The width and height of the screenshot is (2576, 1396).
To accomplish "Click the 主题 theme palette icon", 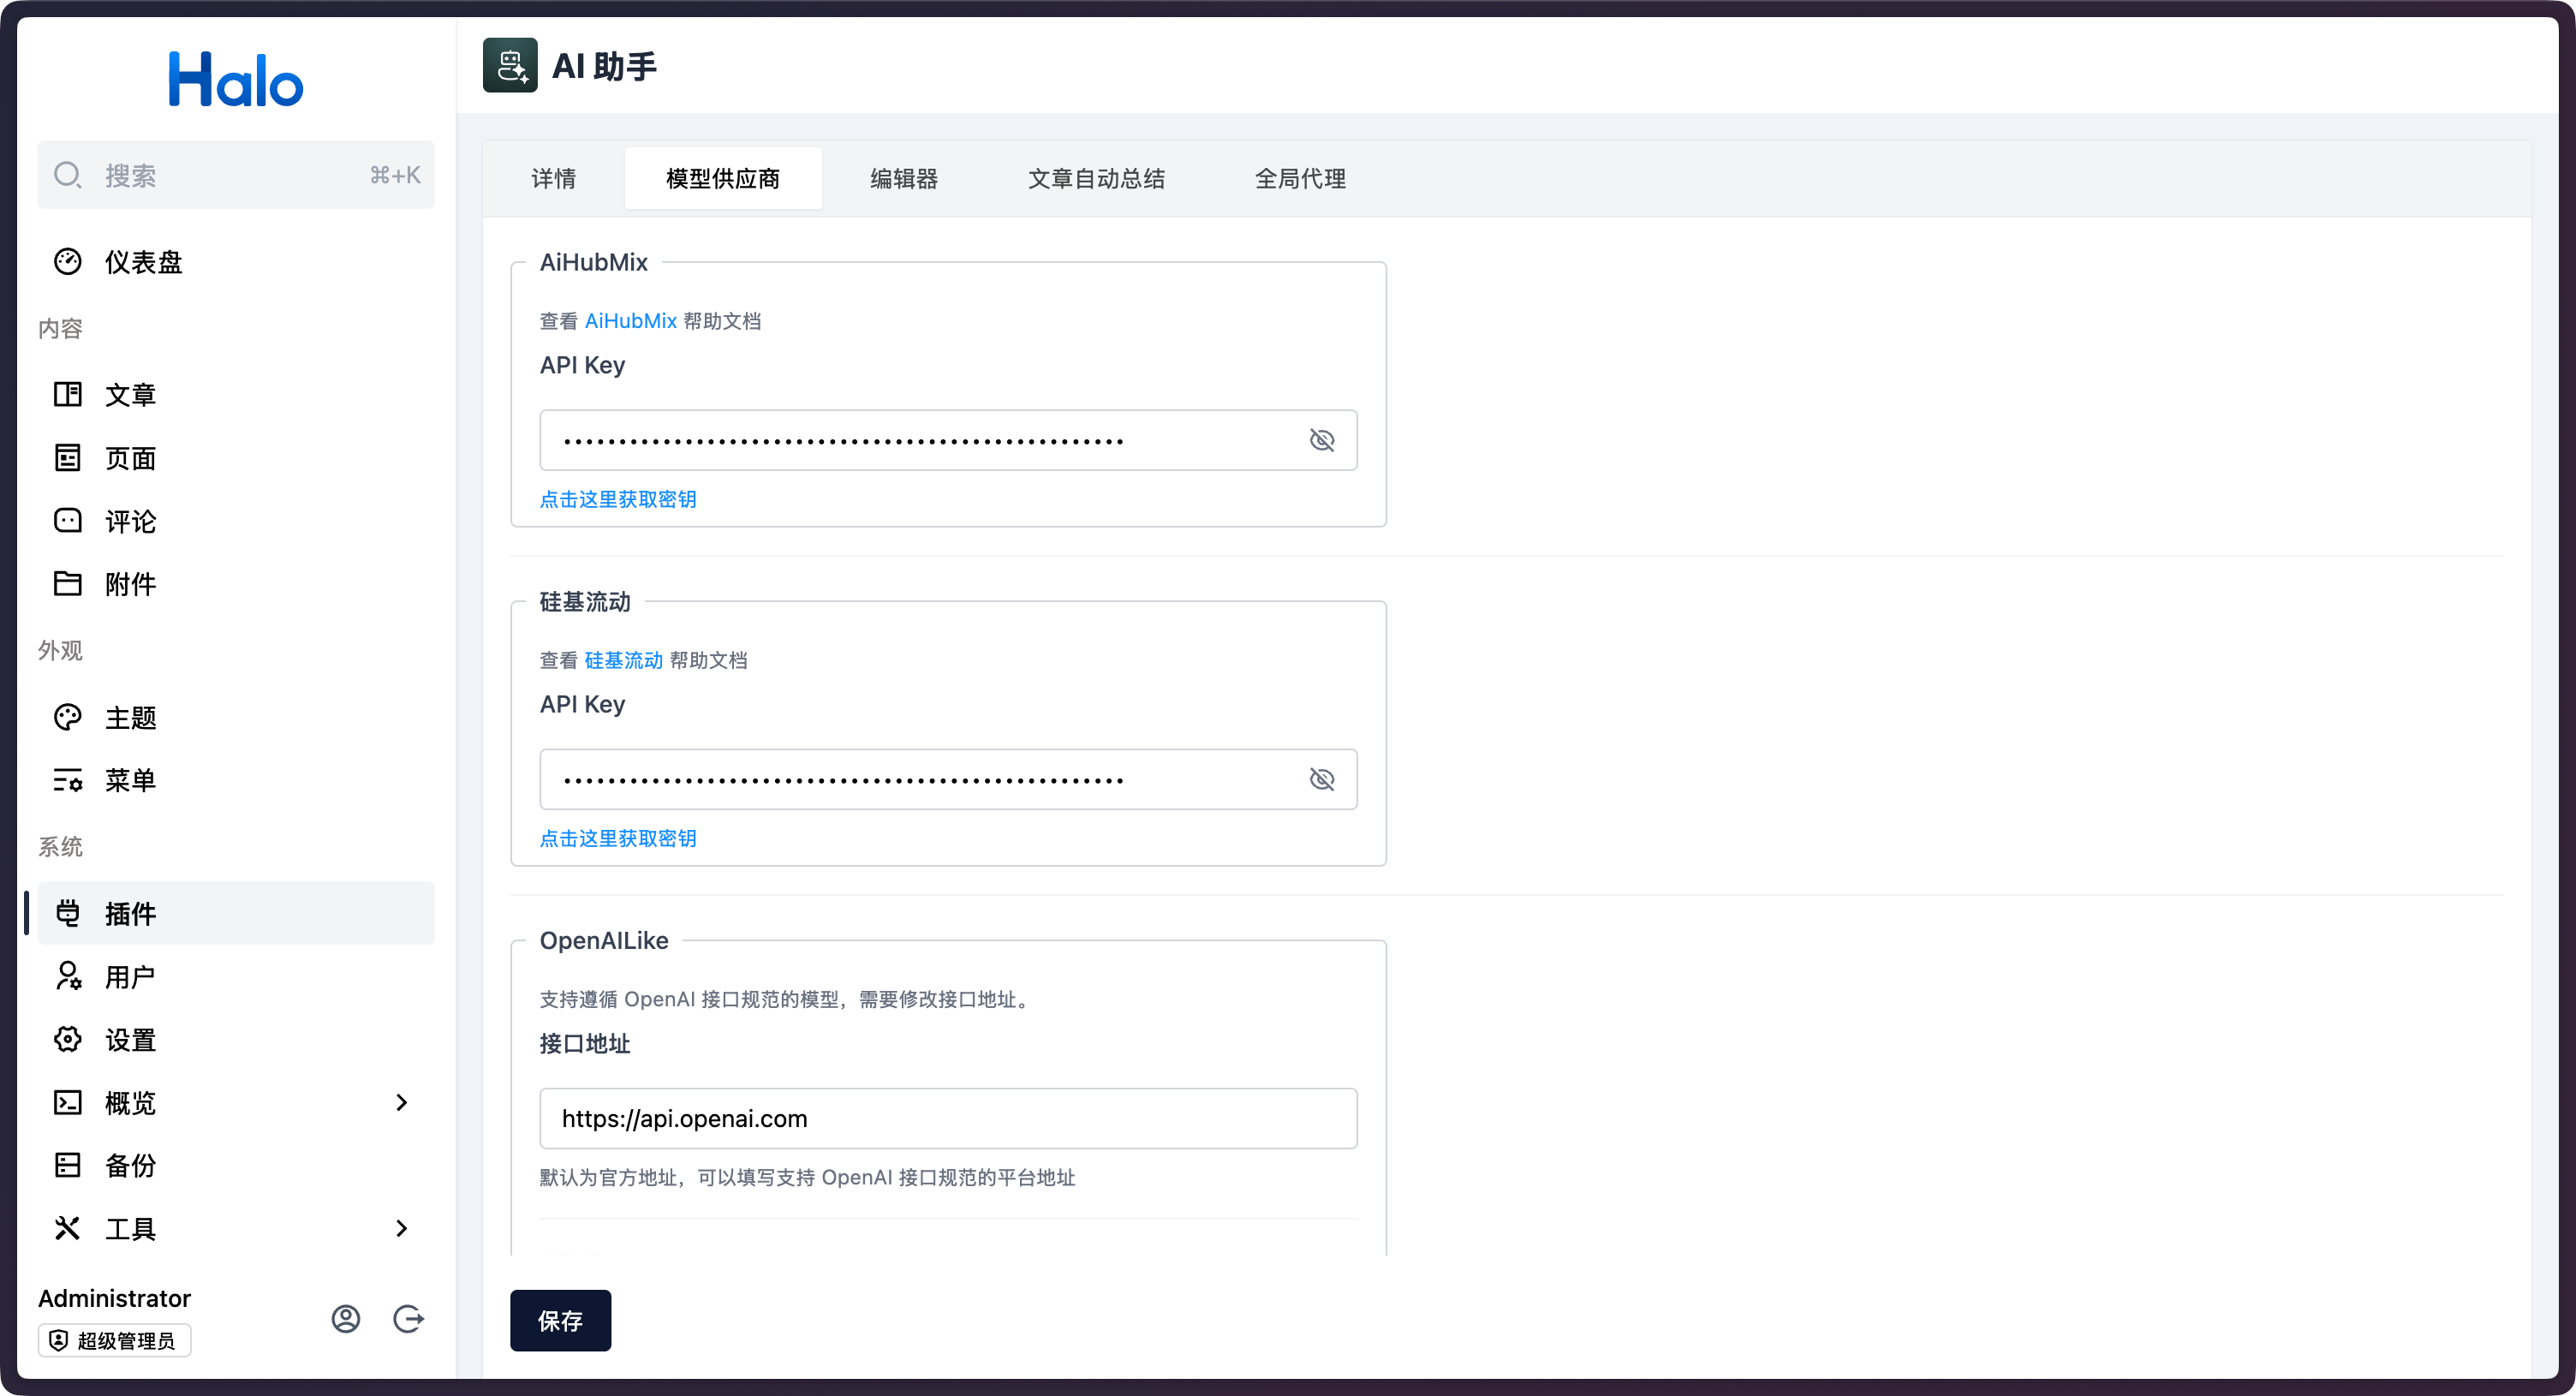I will (68, 717).
